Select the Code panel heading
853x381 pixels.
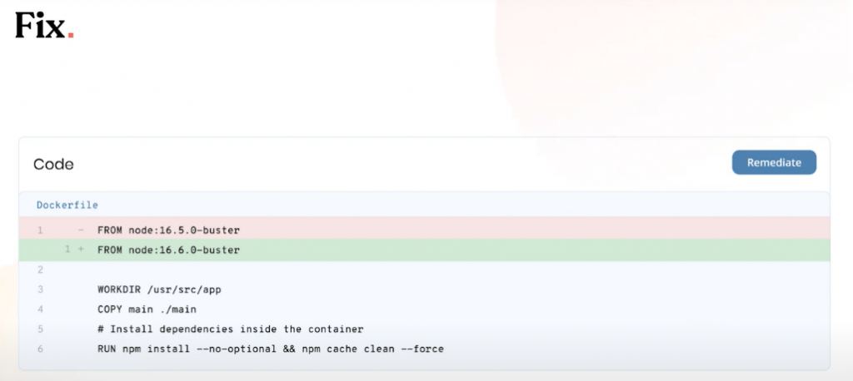coord(53,164)
